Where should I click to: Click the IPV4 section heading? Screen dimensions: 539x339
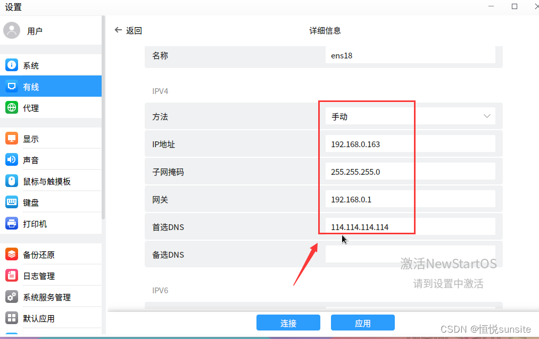click(160, 91)
